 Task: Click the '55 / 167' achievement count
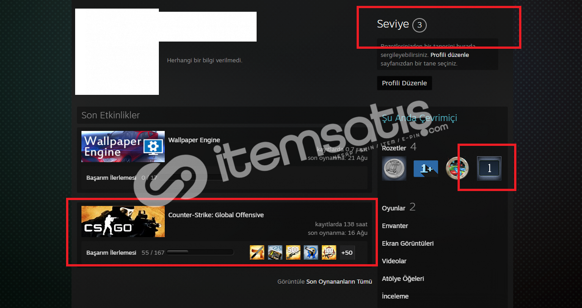[153, 253]
